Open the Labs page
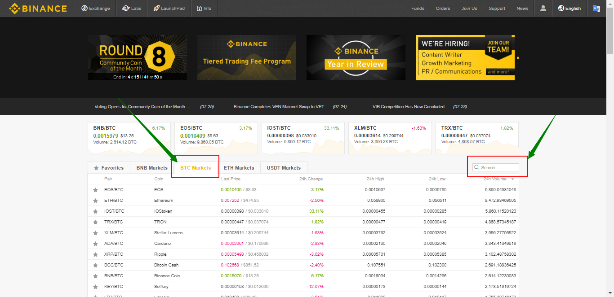The image size is (614, 297). [132, 8]
